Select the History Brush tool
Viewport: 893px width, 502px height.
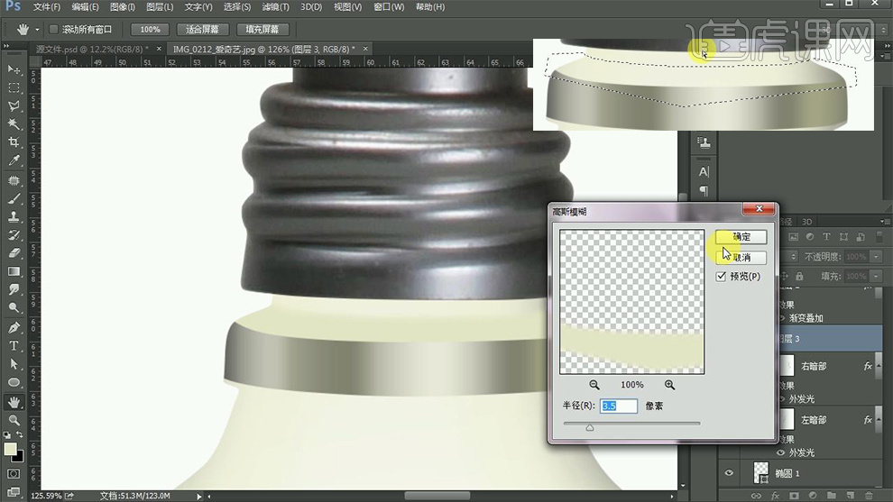(14, 234)
